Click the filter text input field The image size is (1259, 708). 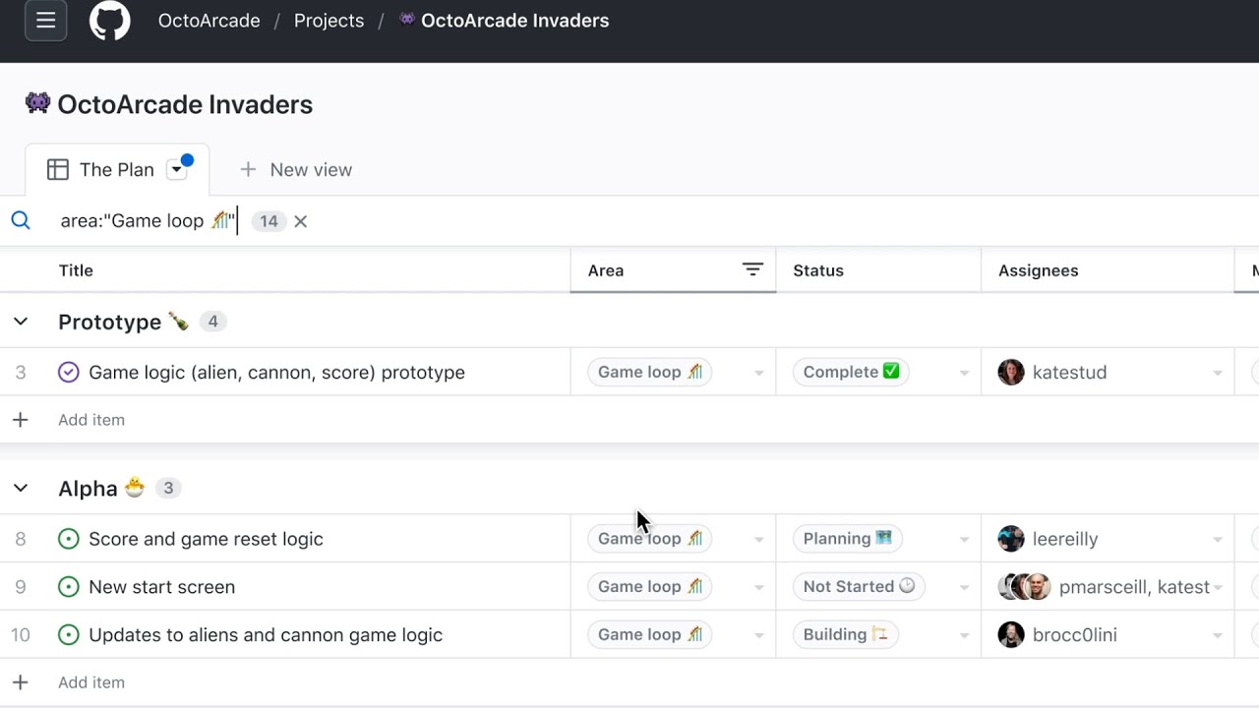(148, 221)
